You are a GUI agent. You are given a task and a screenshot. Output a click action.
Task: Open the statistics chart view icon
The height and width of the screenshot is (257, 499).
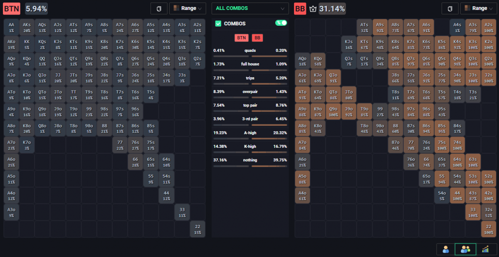tap(486, 249)
